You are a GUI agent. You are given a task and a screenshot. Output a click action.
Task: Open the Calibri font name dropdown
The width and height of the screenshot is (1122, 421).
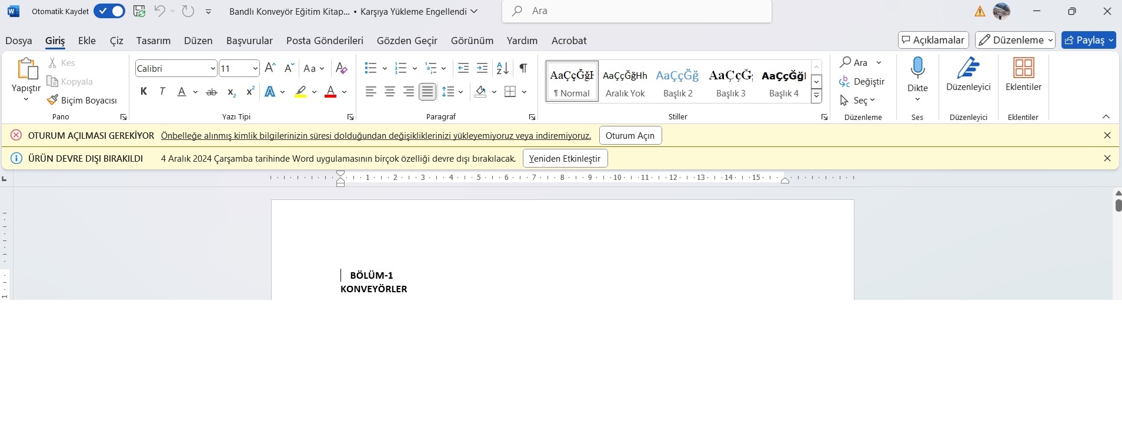213,69
